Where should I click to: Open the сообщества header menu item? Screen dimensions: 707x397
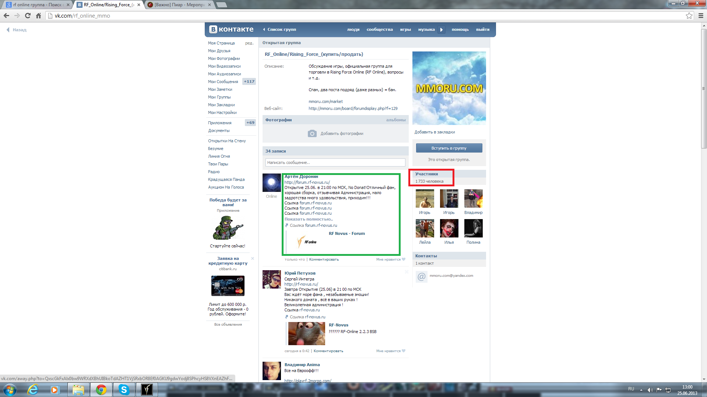click(x=379, y=29)
